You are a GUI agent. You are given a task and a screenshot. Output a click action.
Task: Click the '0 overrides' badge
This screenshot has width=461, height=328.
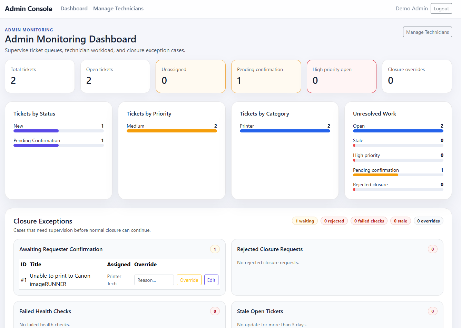429,221
